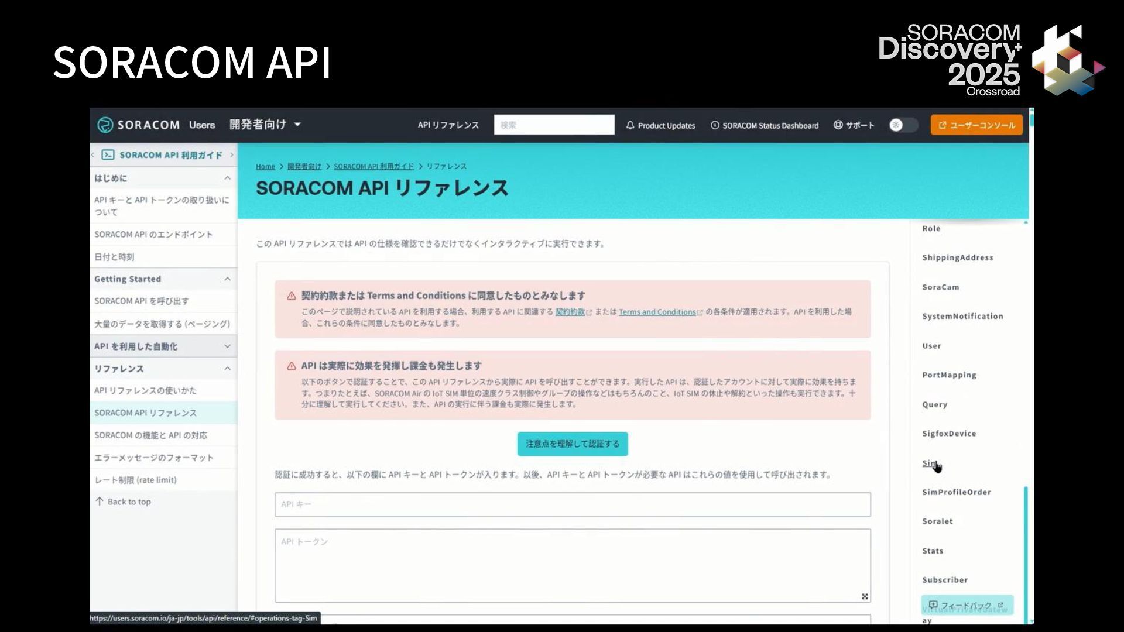Toggle the dark mode switch
The width and height of the screenshot is (1124, 632).
903,125
